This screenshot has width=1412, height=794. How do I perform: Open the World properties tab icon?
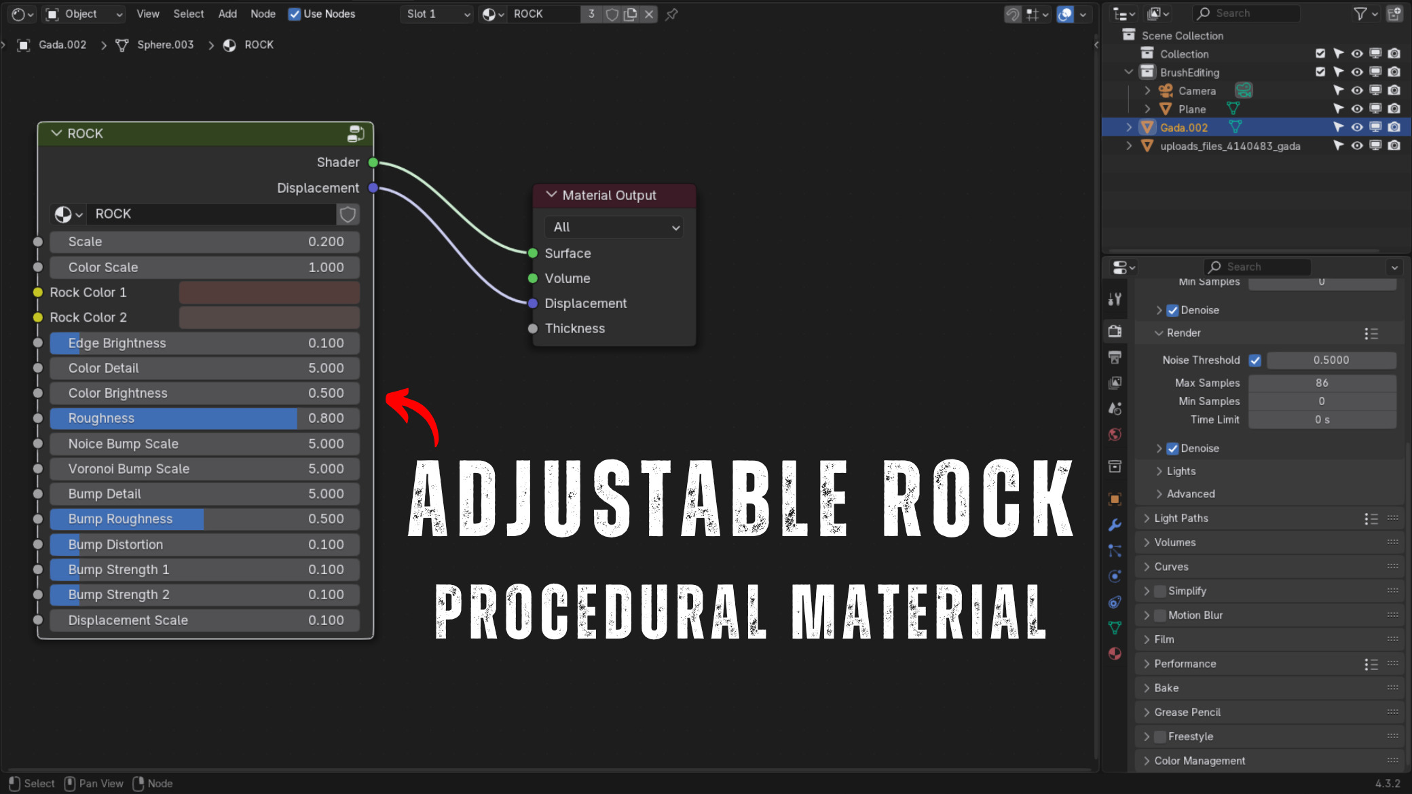[1115, 434]
